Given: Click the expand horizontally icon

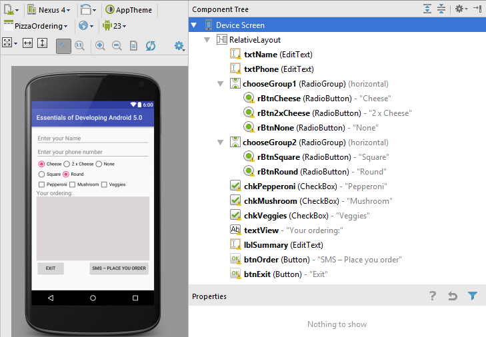Looking at the screenshot, I should point(27,43).
